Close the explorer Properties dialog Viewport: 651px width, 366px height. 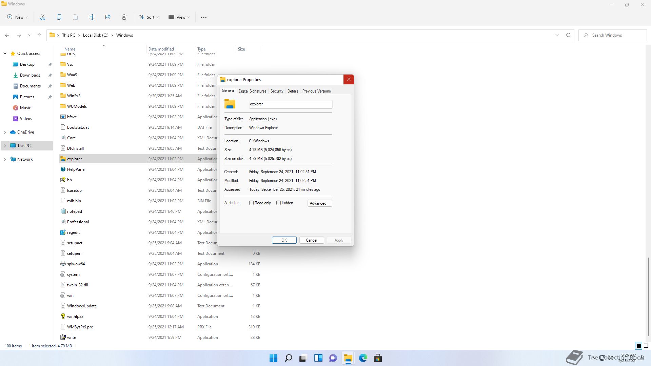(x=349, y=80)
